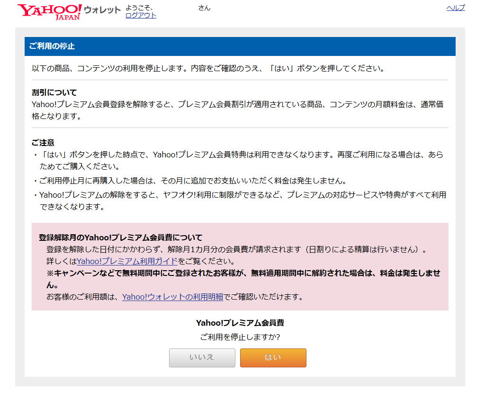The width and height of the screenshot is (485, 393).
Task: Click the Yahoo! JAPAN logo
Action: (49, 12)
